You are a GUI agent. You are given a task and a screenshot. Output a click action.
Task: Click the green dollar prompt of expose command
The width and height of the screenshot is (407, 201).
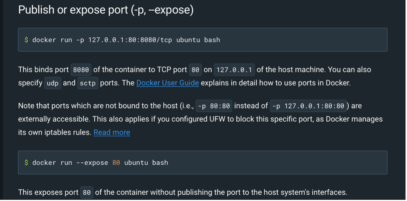tap(26, 163)
